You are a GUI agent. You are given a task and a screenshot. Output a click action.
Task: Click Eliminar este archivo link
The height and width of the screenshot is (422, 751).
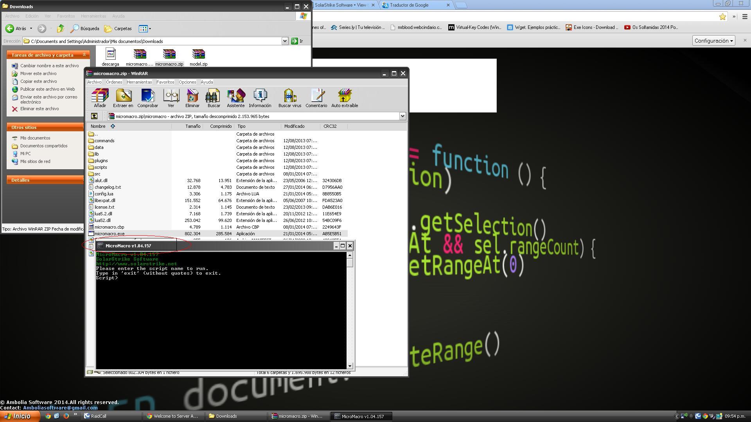40,109
